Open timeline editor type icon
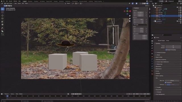Image resolution: width=182 pixels, height=102 pixels. click(2, 94)
